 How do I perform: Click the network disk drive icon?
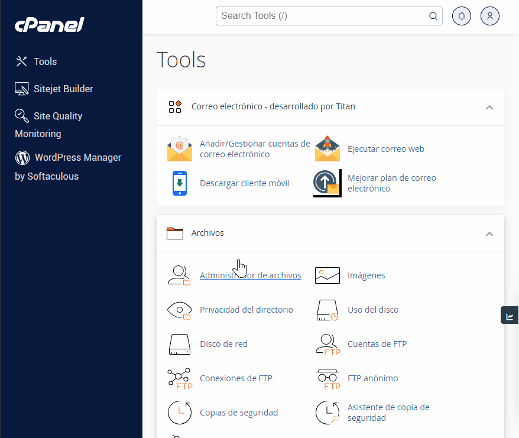[x=180, y=344]
